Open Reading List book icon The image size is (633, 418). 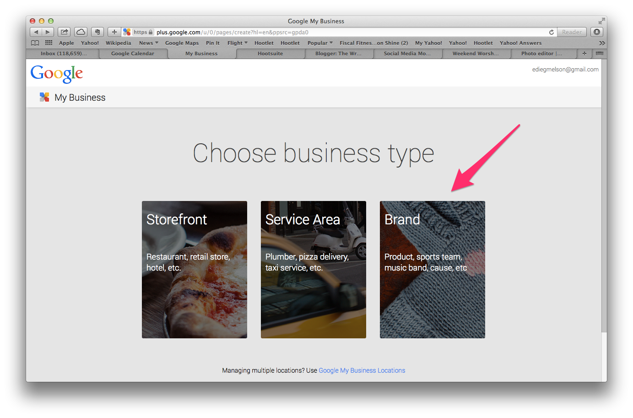[x=35, y=43]
